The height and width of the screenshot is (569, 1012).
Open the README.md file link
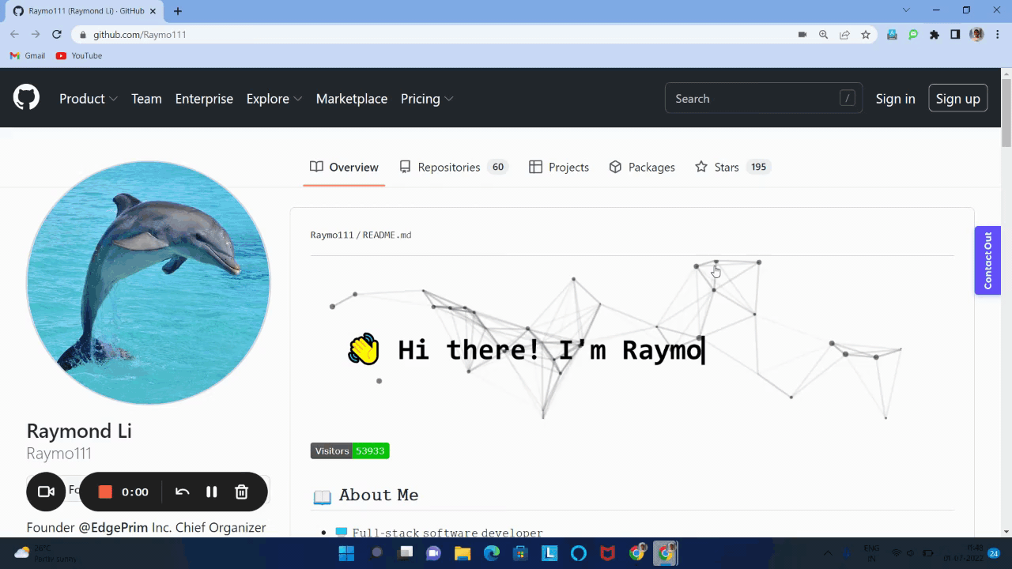tap(387, 235)
